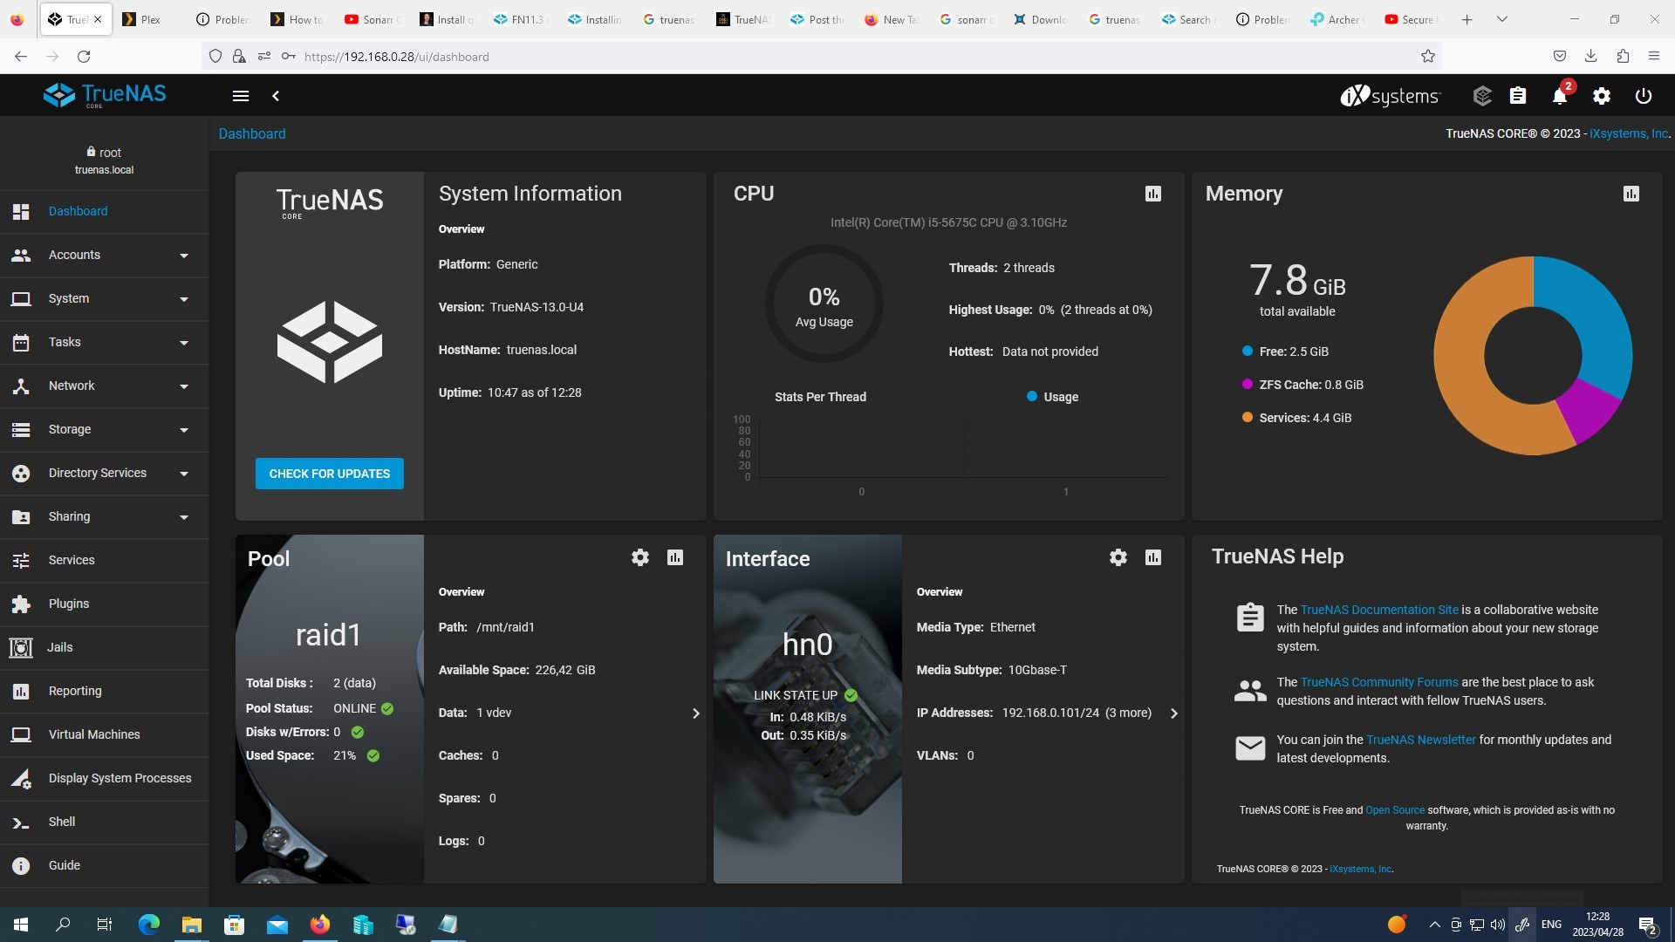Click the root user label in sidebar

(x=105, y=153)
